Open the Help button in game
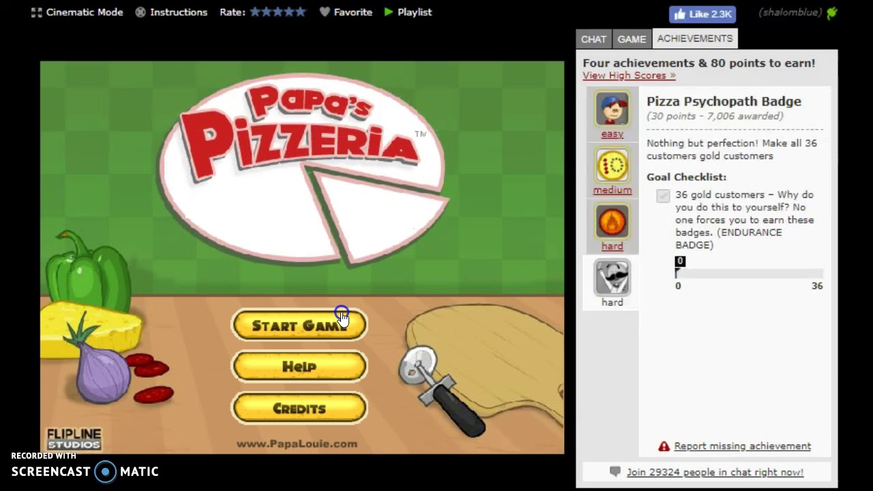The width and height of the screenshot is (873, 491). (x=299, y=367)
